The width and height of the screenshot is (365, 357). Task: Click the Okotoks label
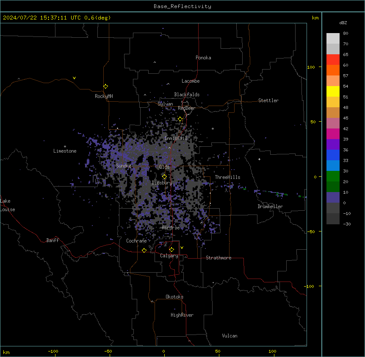pos(174,297)
